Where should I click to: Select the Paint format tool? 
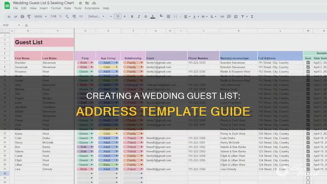click(29, 17)
